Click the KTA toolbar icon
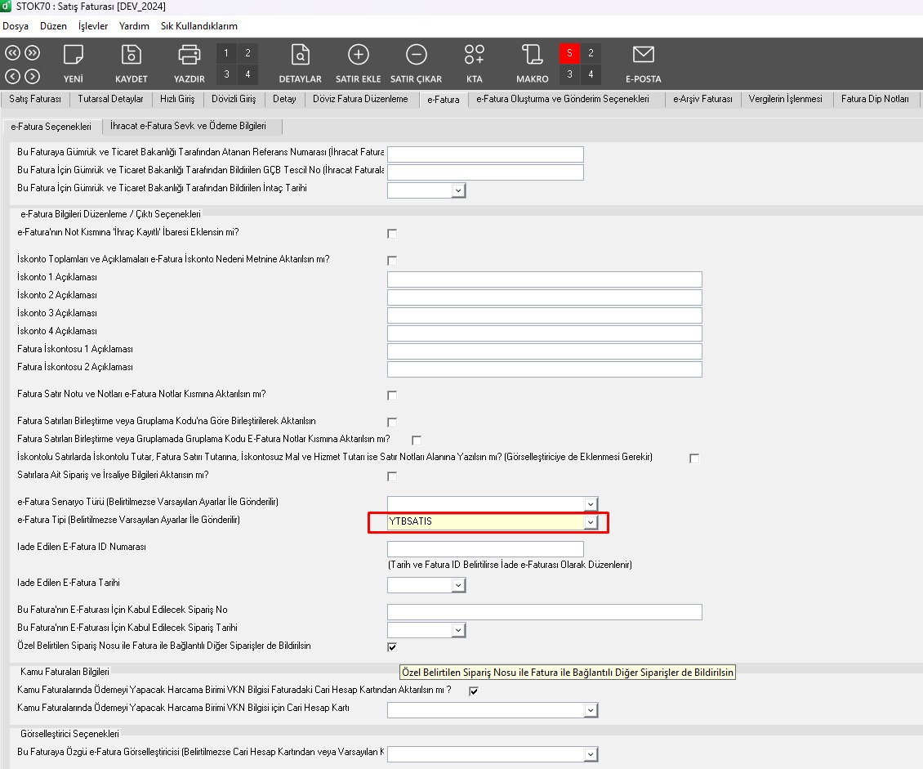The width and height of the screenshot is (923, 769). coord(474,56)
